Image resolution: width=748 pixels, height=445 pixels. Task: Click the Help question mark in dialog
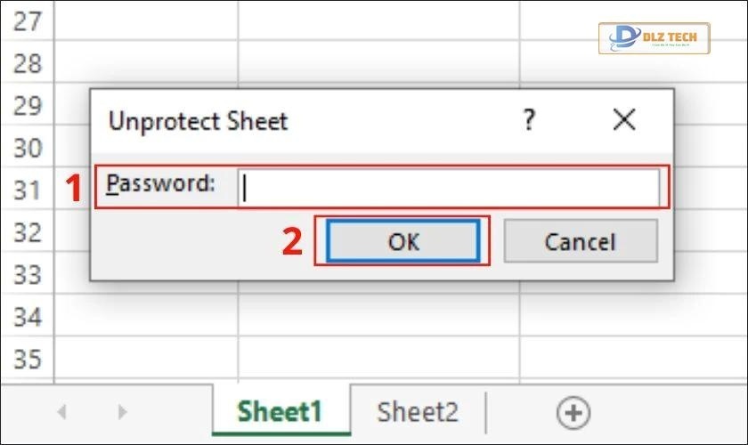coord(529,120)
